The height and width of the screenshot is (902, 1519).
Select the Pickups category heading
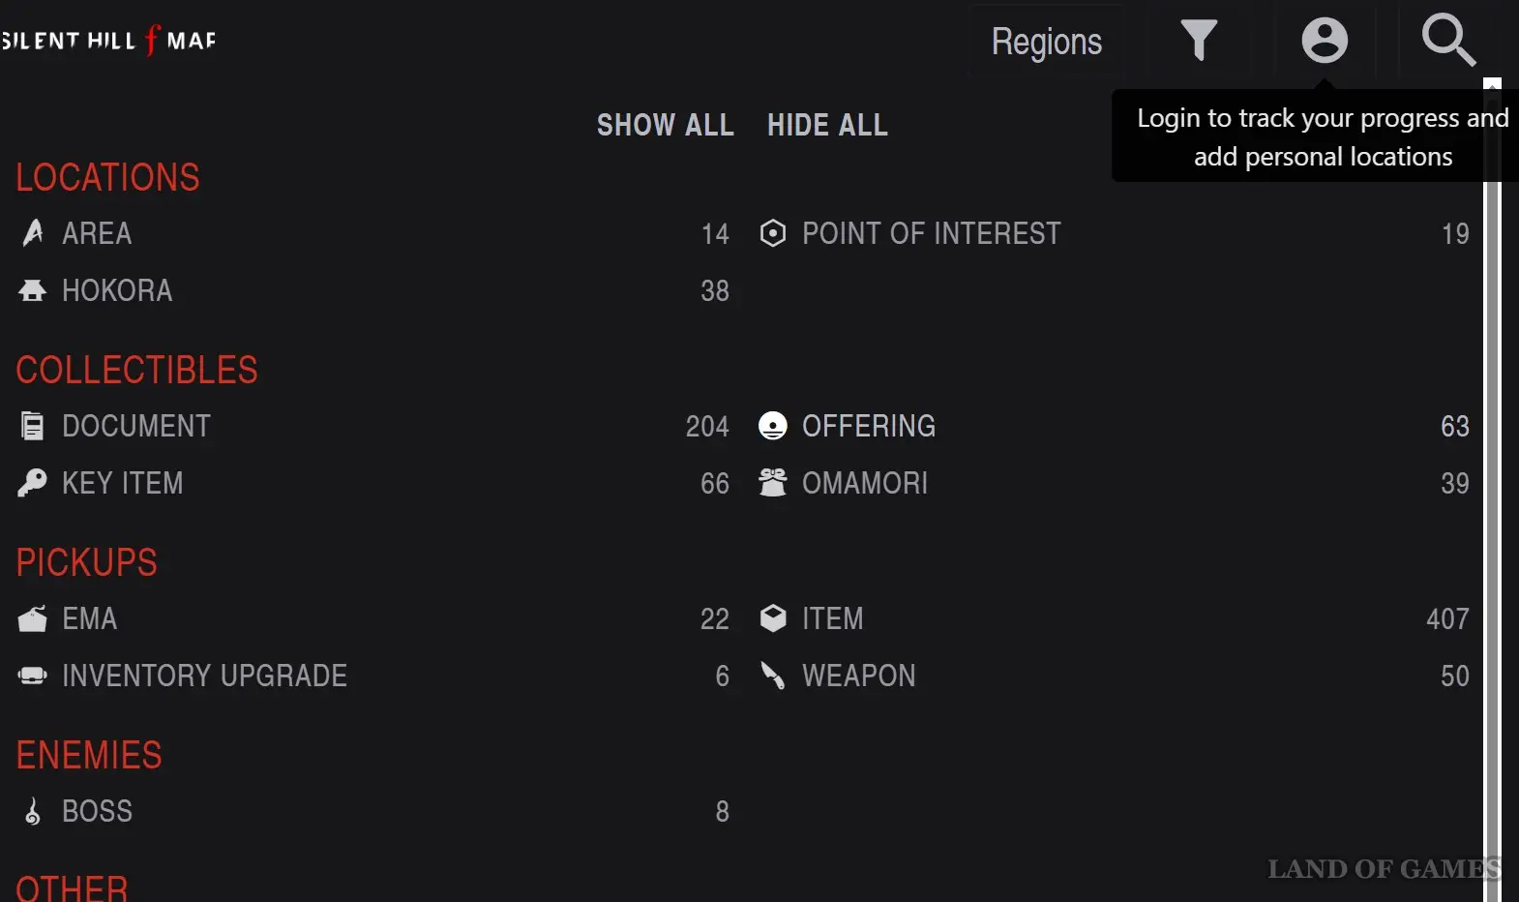coord(86,563)
